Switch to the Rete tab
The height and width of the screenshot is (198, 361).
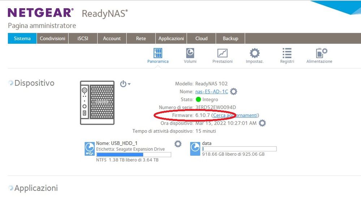pos(141,38)
